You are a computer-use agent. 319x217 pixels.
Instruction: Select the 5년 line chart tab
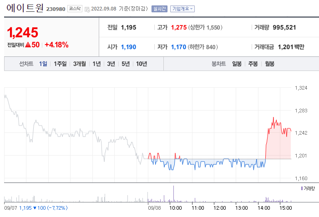[x=126, y=64]
